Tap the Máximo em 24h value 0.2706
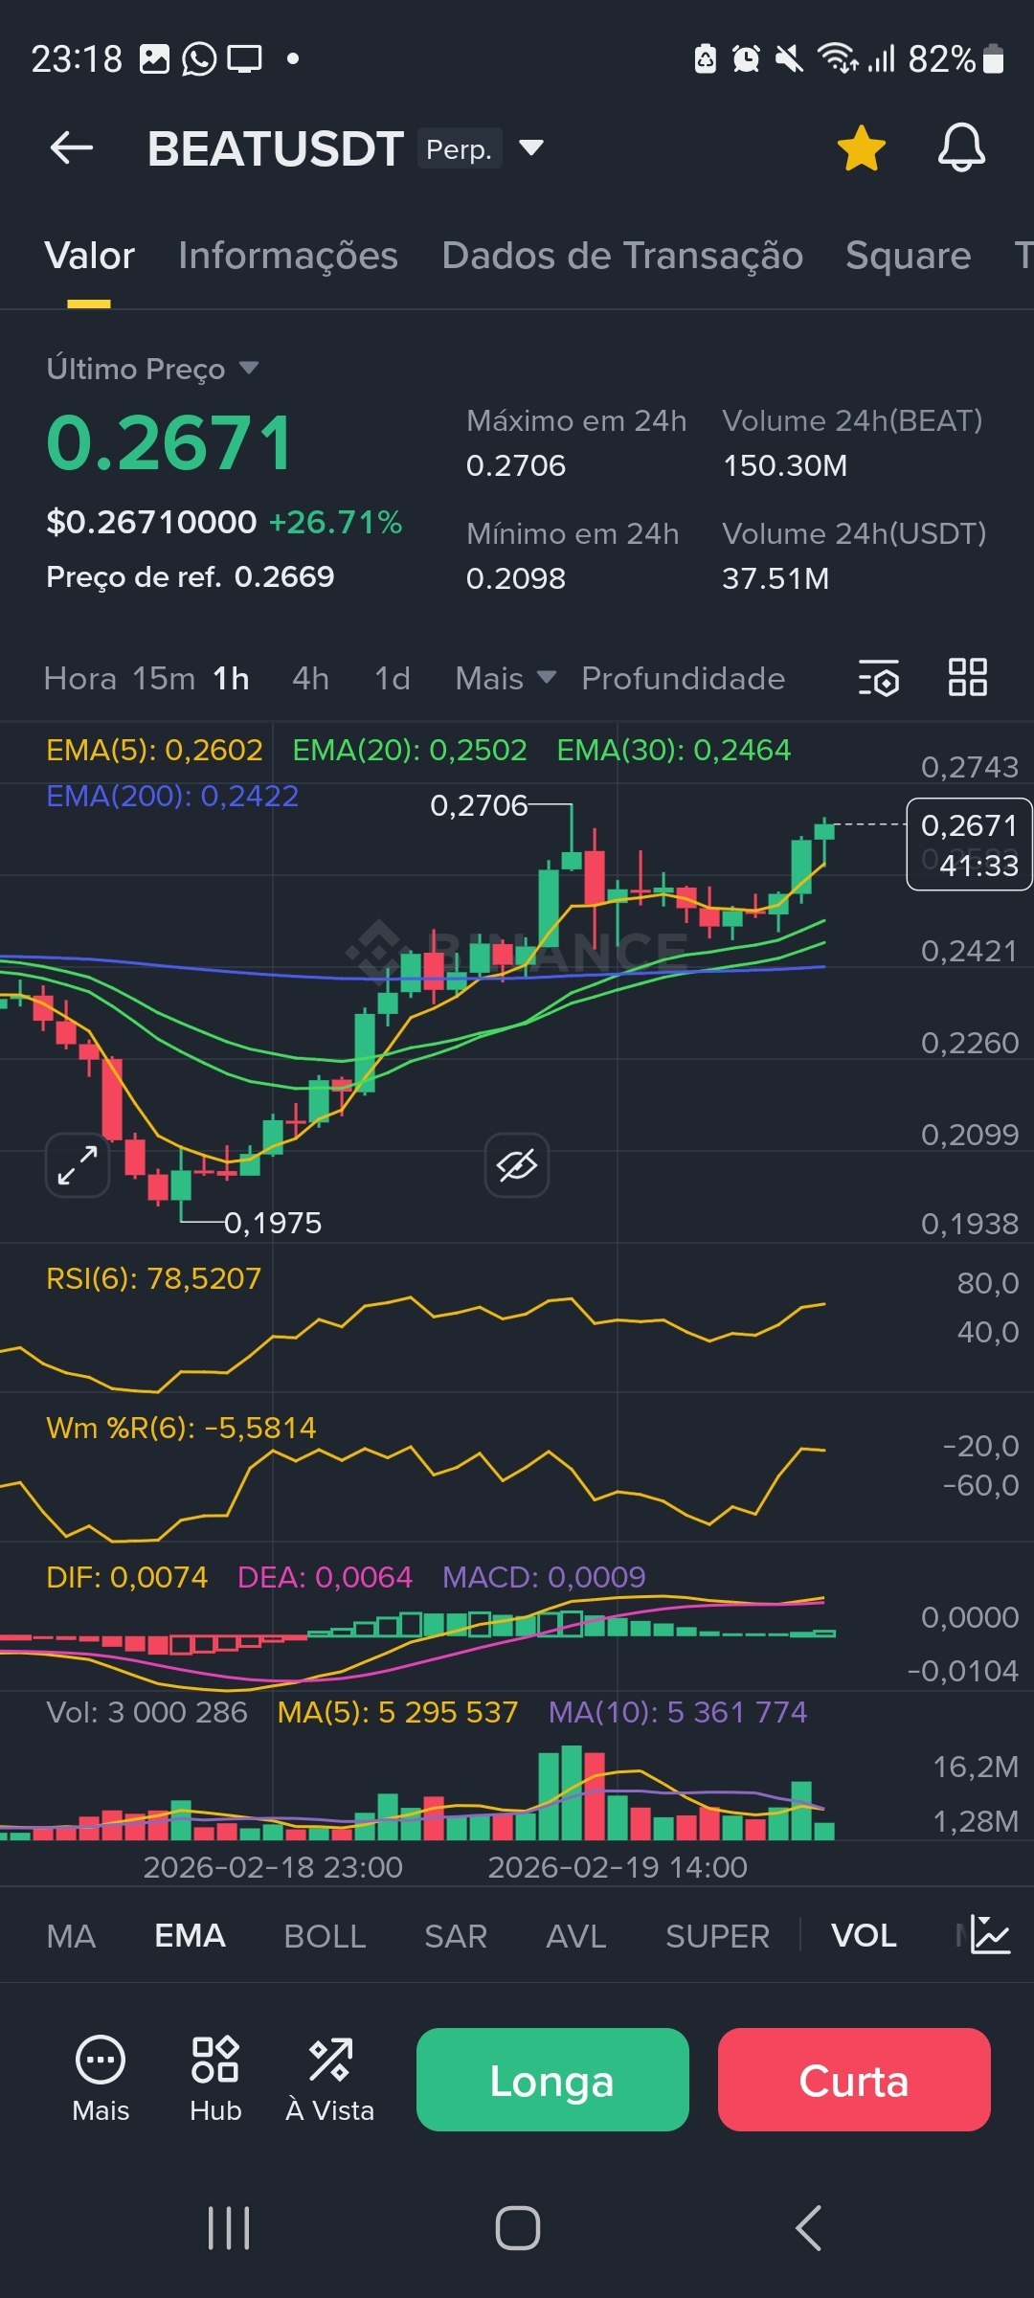Viewport: 1034px width, 2298px height. point(516,465)
